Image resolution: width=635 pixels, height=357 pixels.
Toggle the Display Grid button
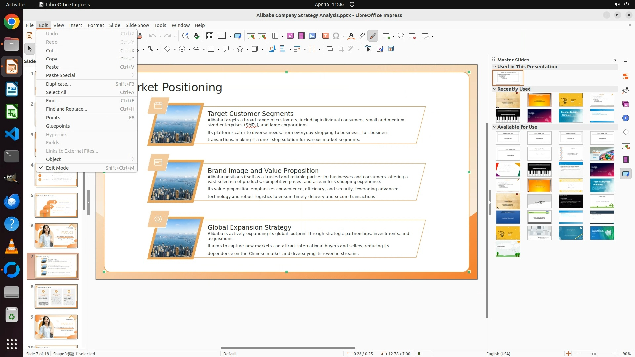209,36
